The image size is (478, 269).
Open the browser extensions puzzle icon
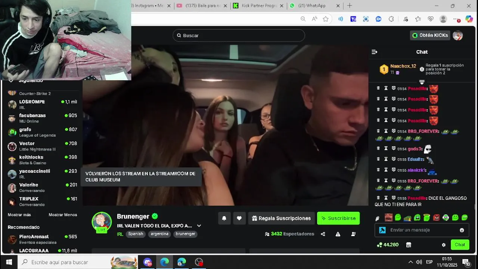click(x=391, y=19)
